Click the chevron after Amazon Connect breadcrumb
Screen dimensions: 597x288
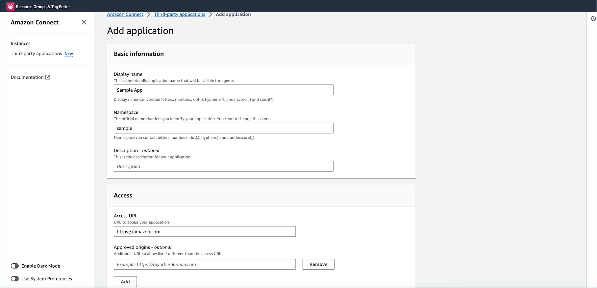coord(149,14)
